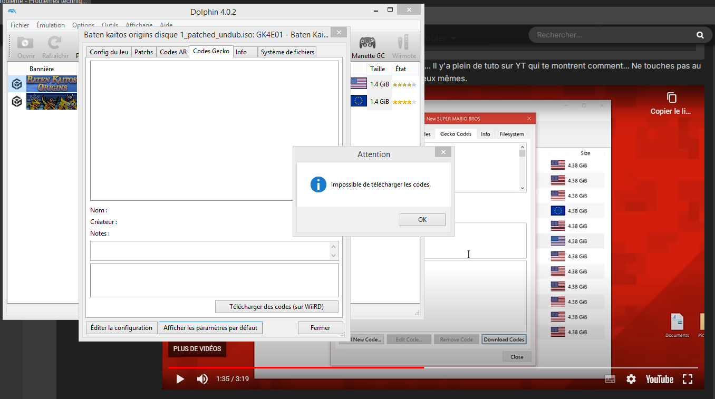Click Télécharger des codes (sur WiiRD)

tap(277, 307)
